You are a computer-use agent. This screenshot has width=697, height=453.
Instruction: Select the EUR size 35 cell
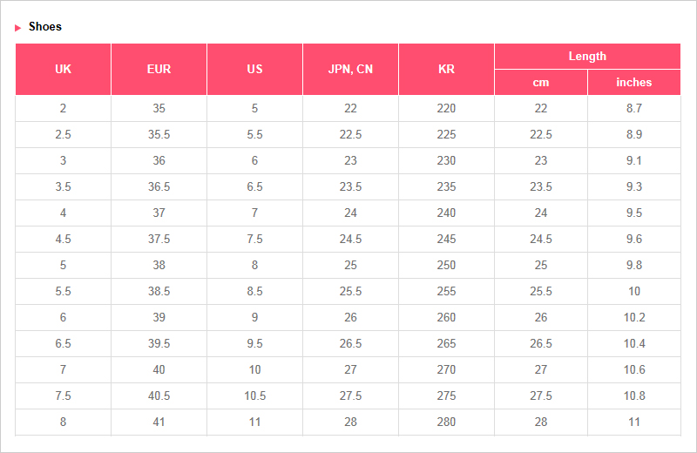(159, 108)
